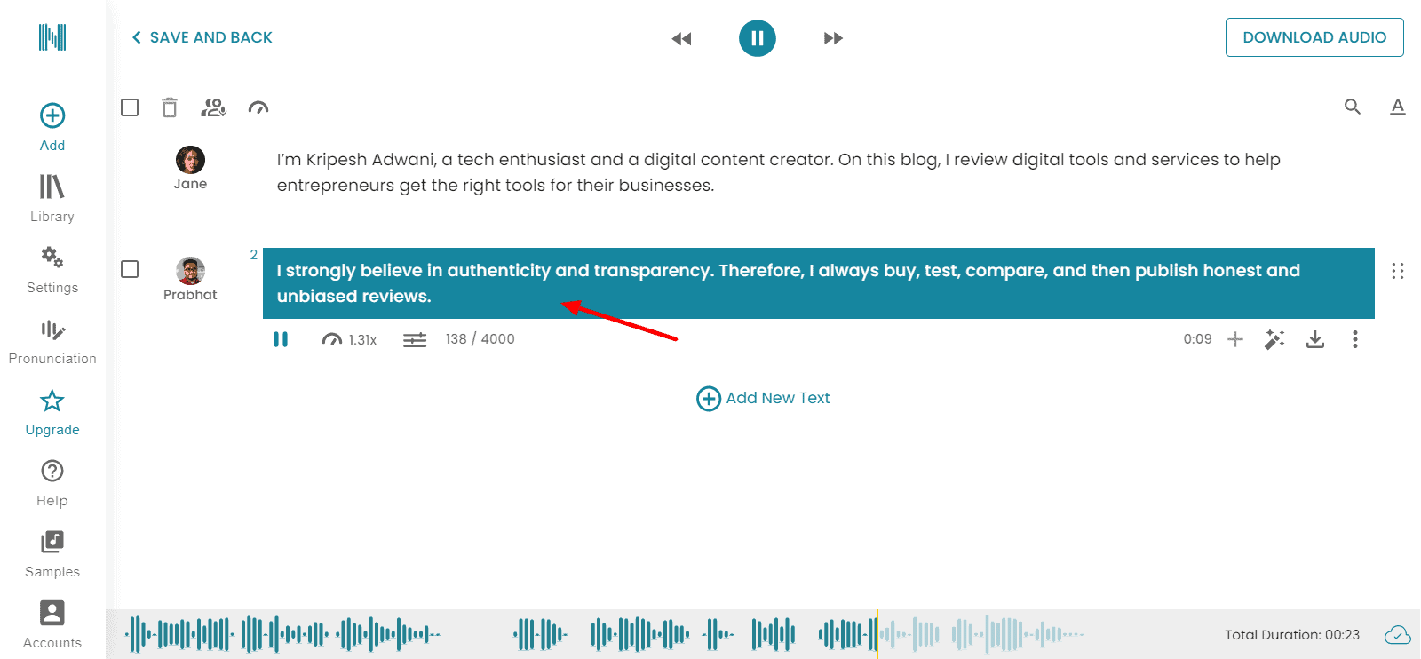
Task: Click the delete trash icon in toolbar
Action: [x=170, y=107]
